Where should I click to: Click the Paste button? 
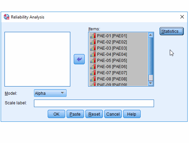coord(75,114)
